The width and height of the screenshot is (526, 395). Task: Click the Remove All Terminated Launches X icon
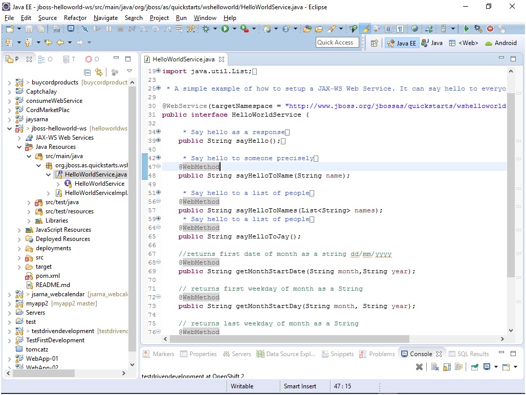coord(419,367)
